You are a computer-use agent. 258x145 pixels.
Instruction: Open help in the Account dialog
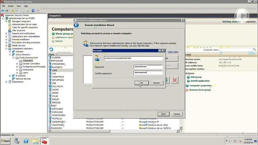coord(160,50)
